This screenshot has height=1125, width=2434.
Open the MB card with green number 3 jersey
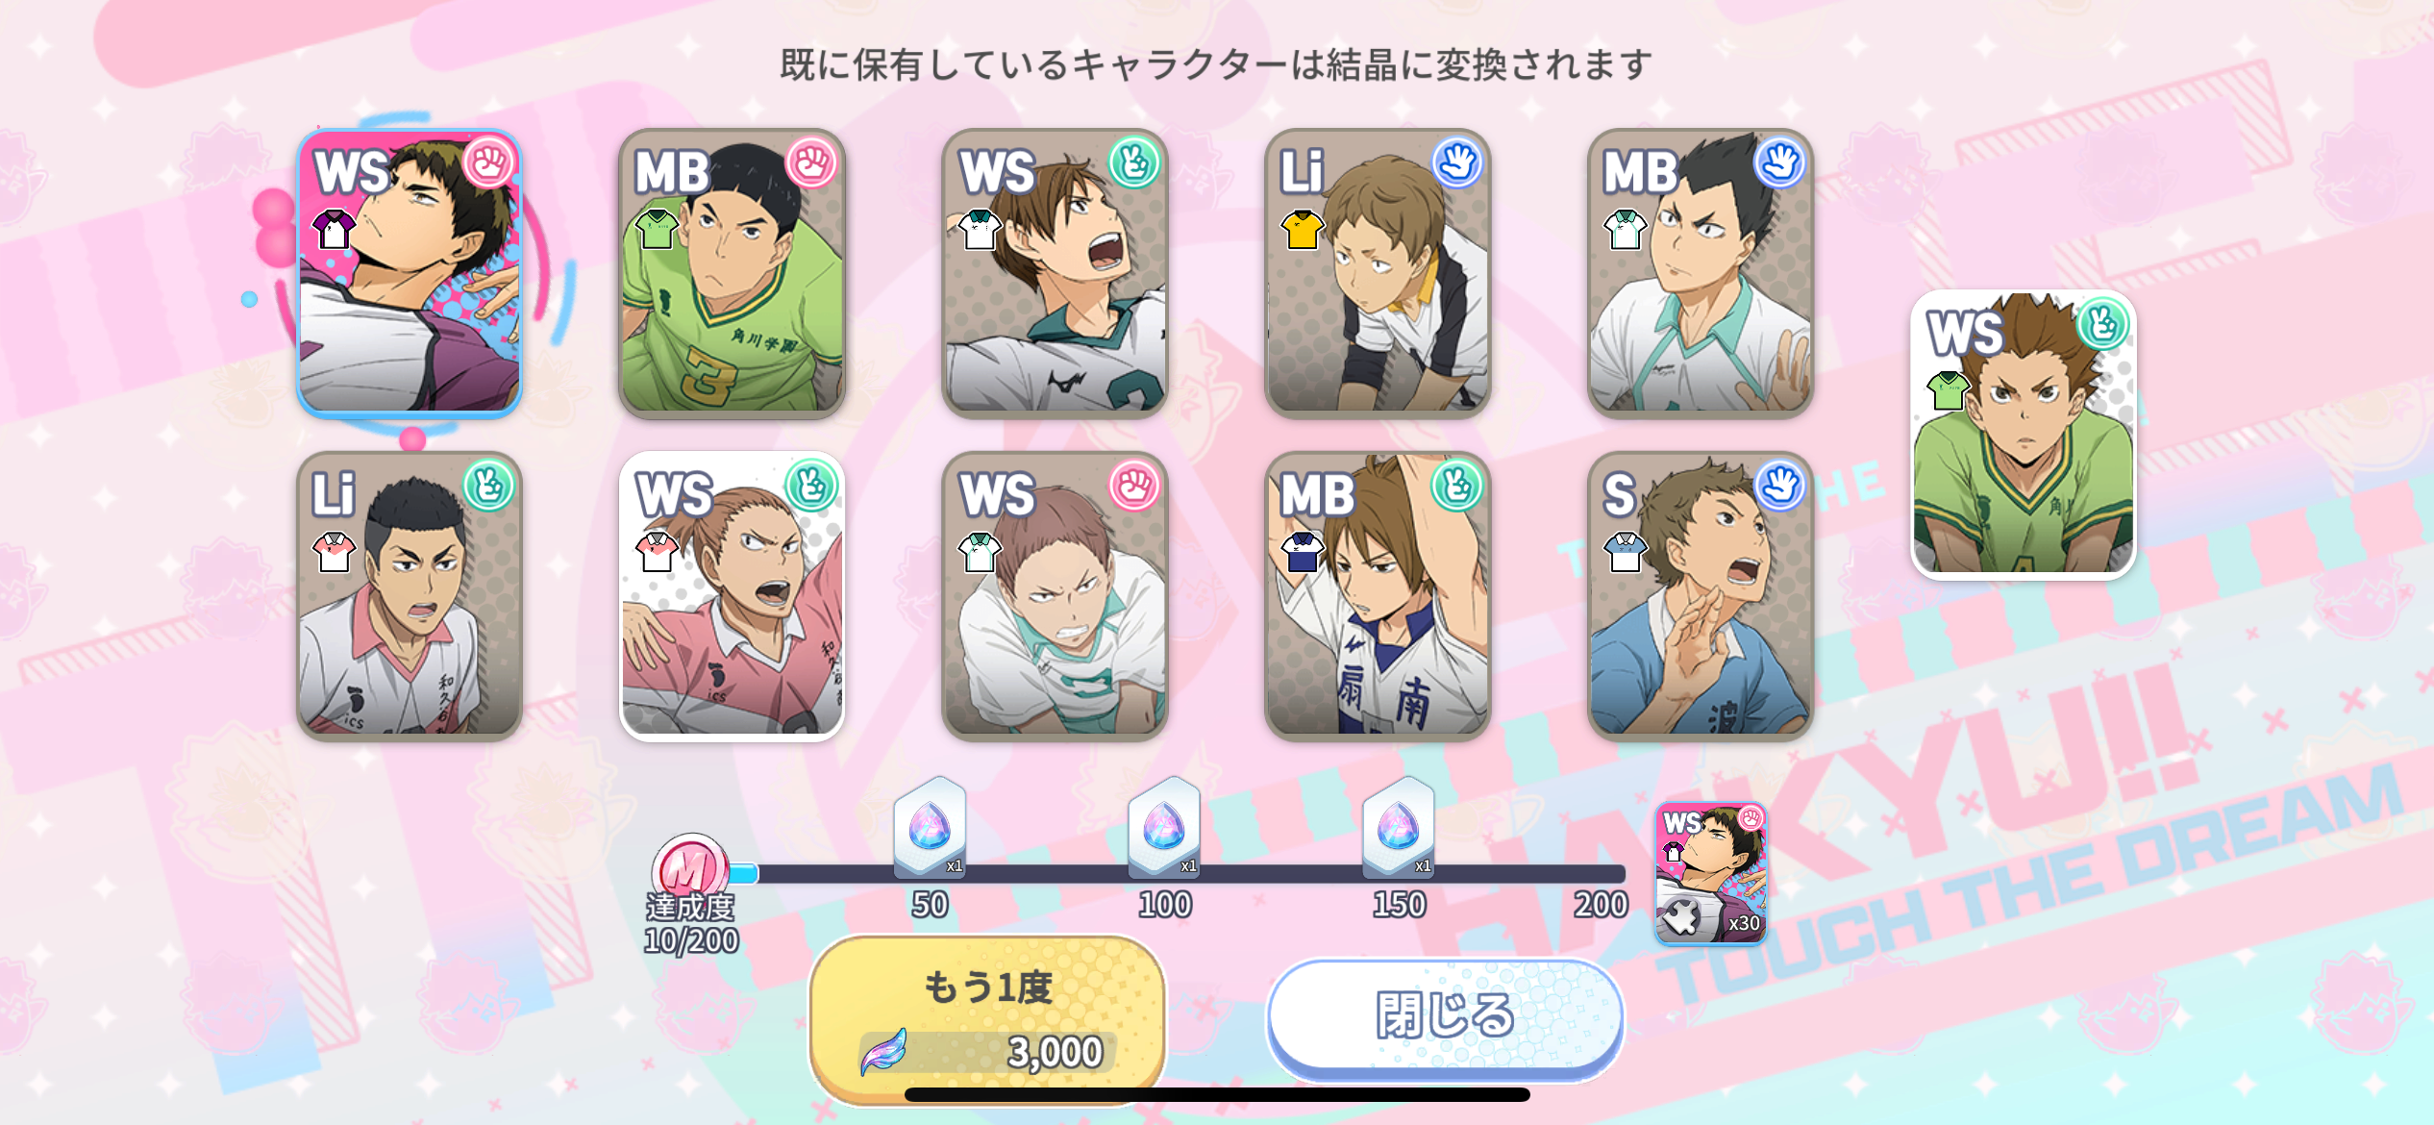tap(732, 273)
